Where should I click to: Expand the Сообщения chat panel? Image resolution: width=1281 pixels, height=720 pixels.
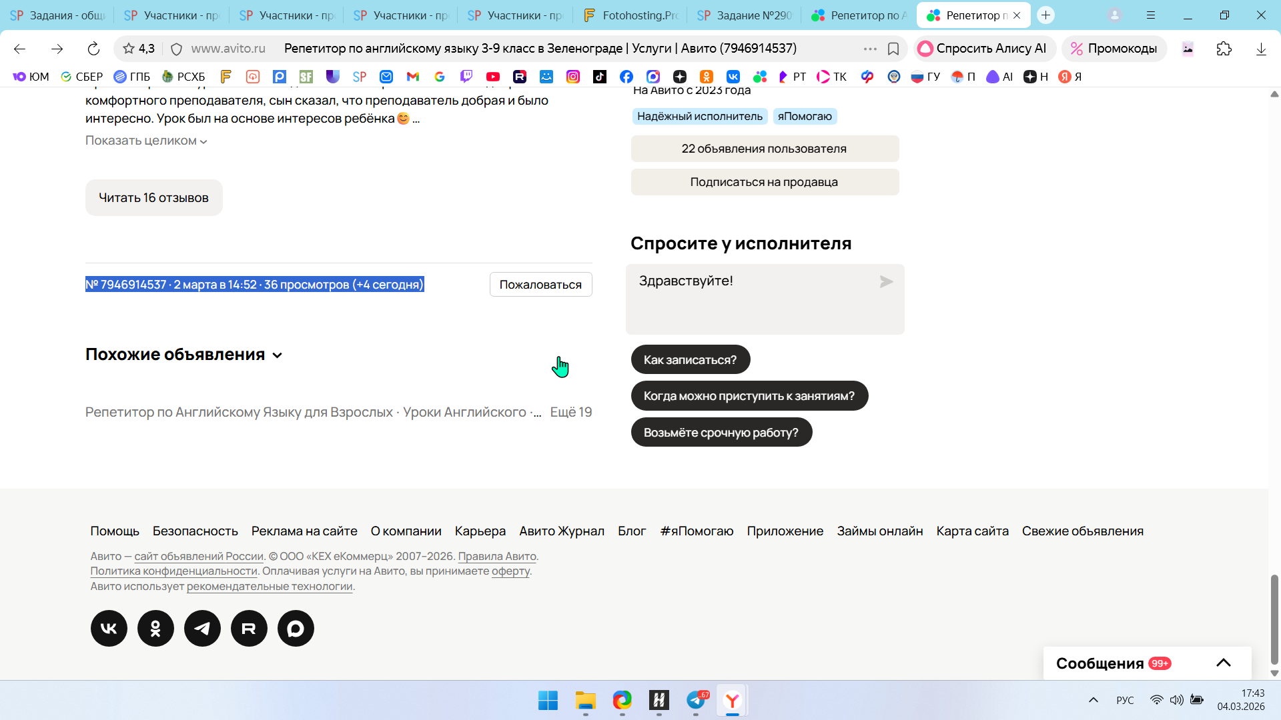coord(1223,663)
